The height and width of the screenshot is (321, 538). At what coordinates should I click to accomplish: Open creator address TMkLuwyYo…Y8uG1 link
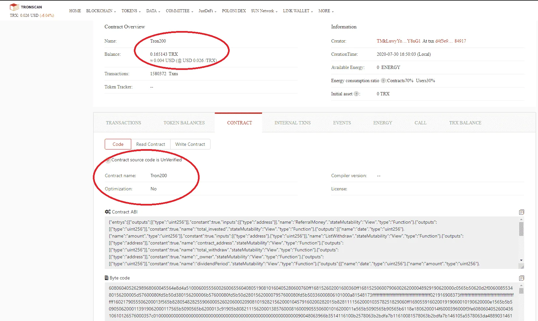tap(399, 41)
